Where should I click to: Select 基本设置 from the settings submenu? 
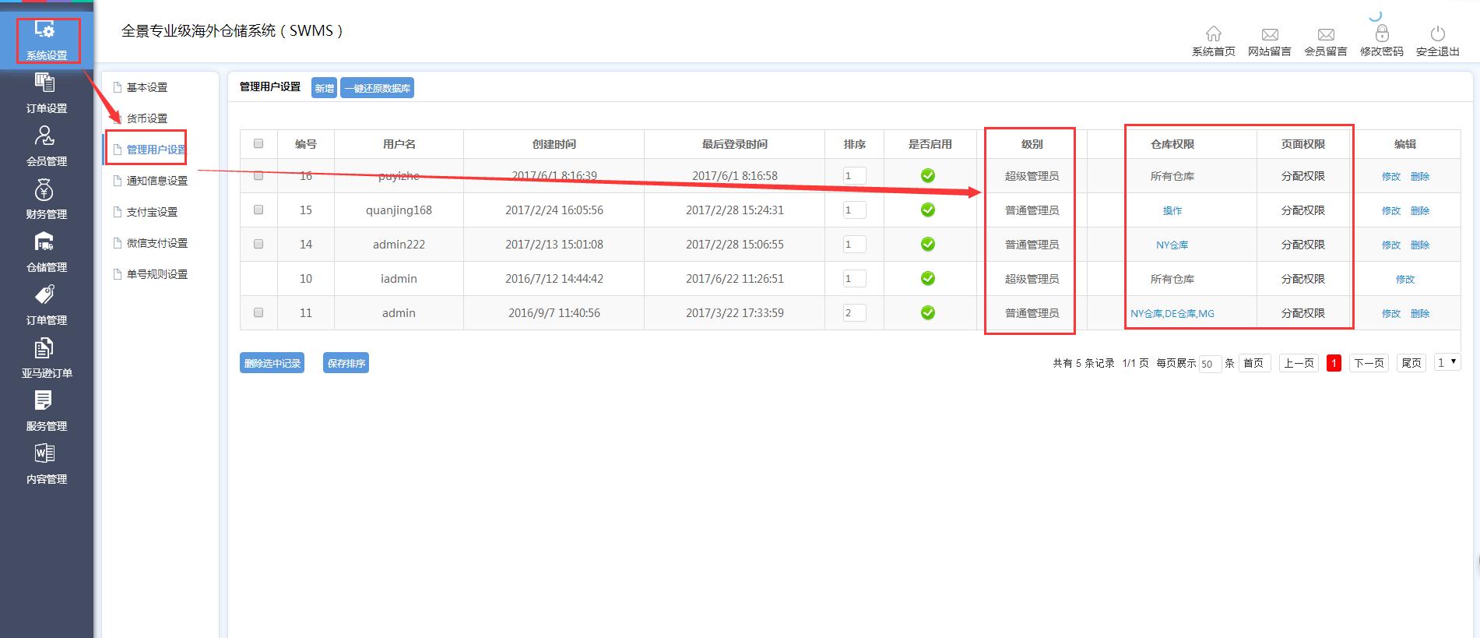point(146,87)
